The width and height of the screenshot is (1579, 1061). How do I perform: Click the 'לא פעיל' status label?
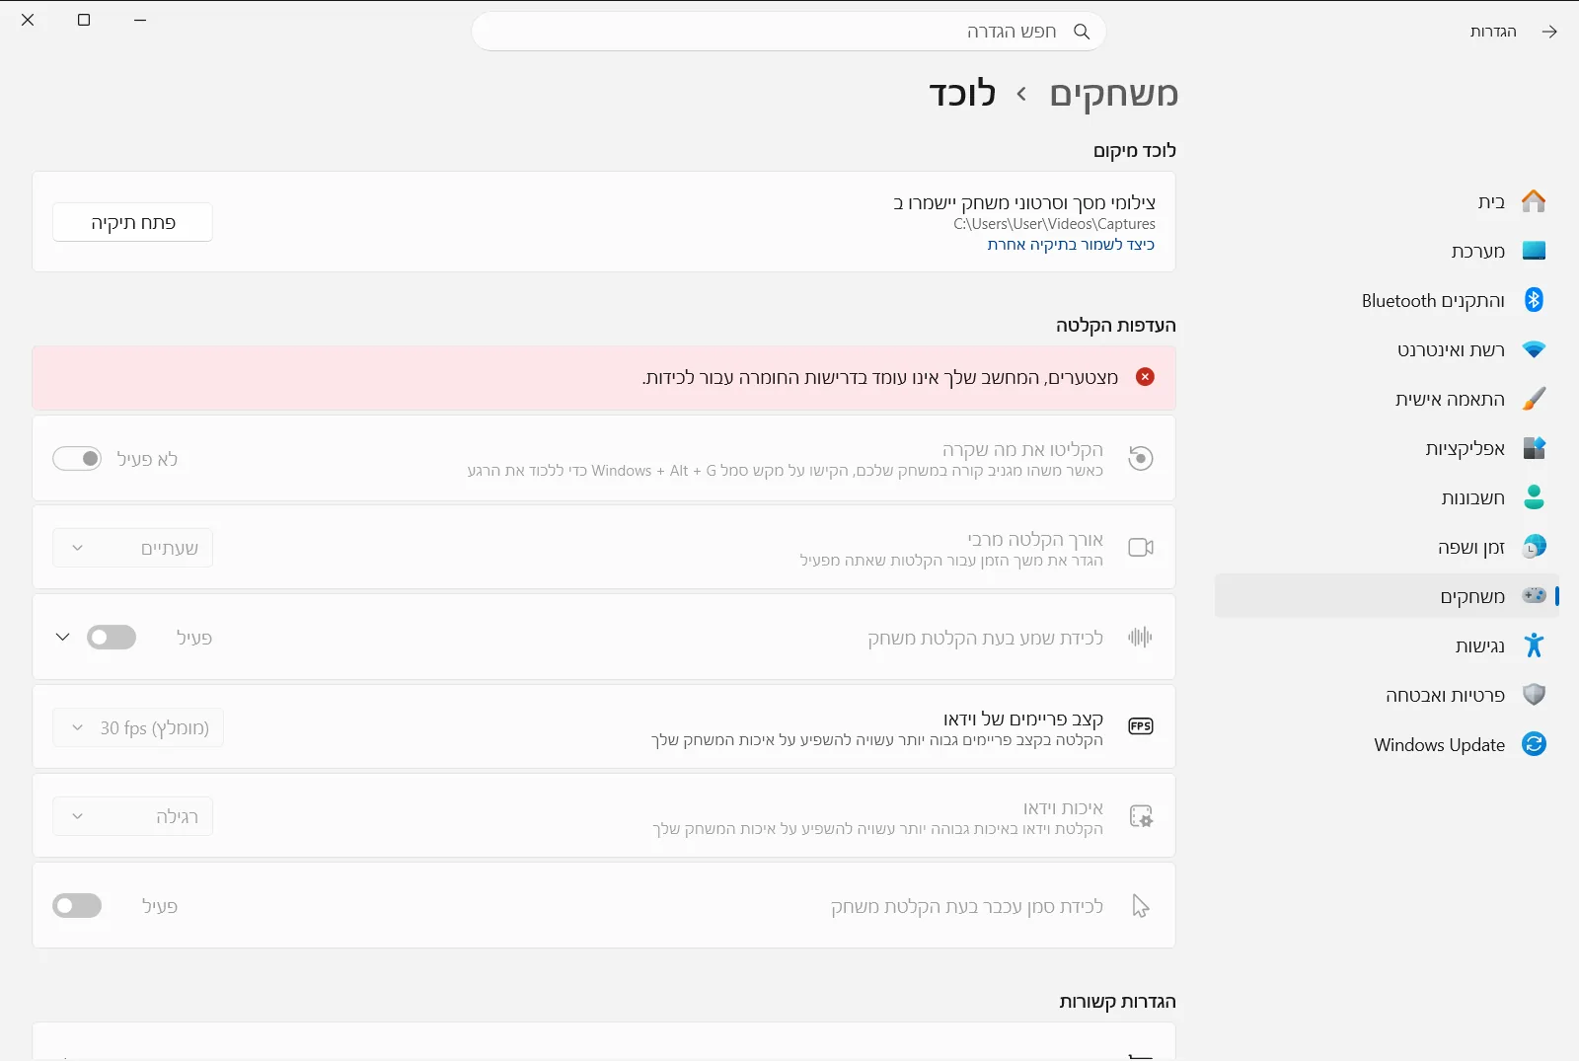coord(147,459)
